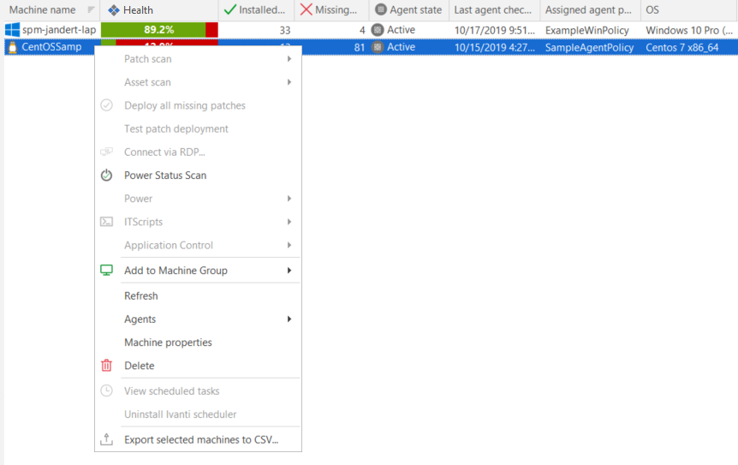Click missing count 4 for spm-jandert-lap

pyautogui.click(x=362, y=30)
